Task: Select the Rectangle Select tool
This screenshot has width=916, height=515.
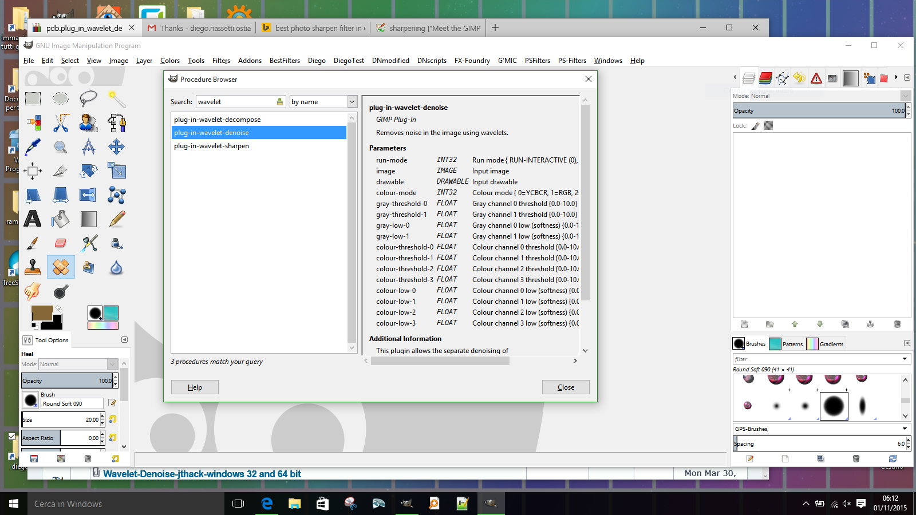Action: pos(33,98)
